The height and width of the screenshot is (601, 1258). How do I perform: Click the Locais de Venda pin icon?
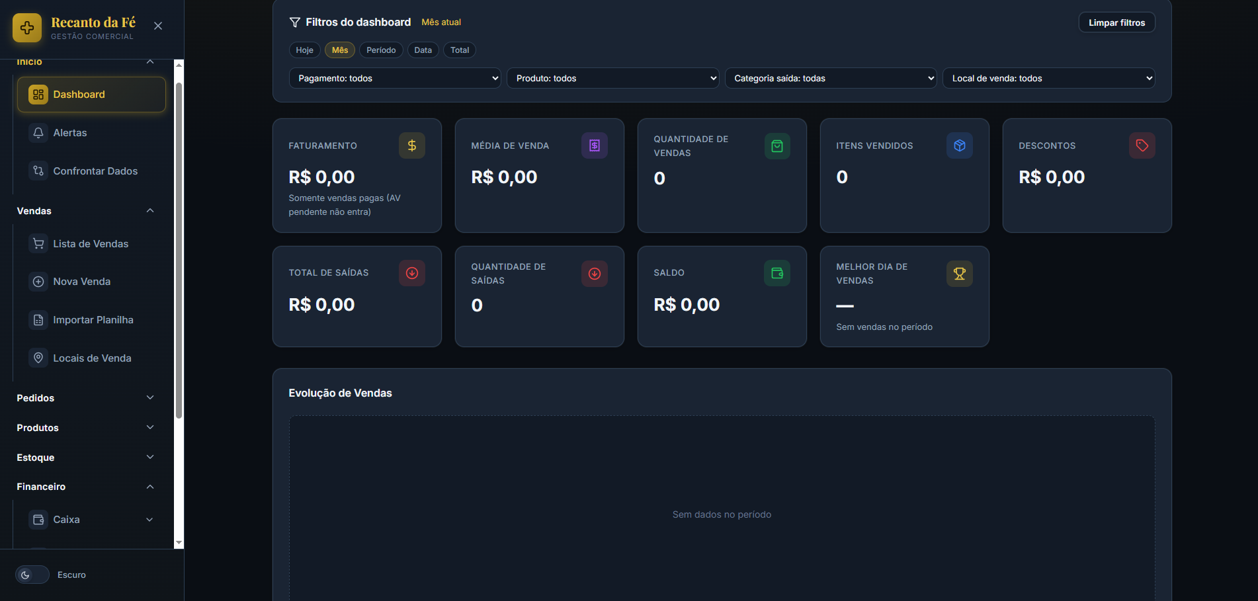[38, 358]
